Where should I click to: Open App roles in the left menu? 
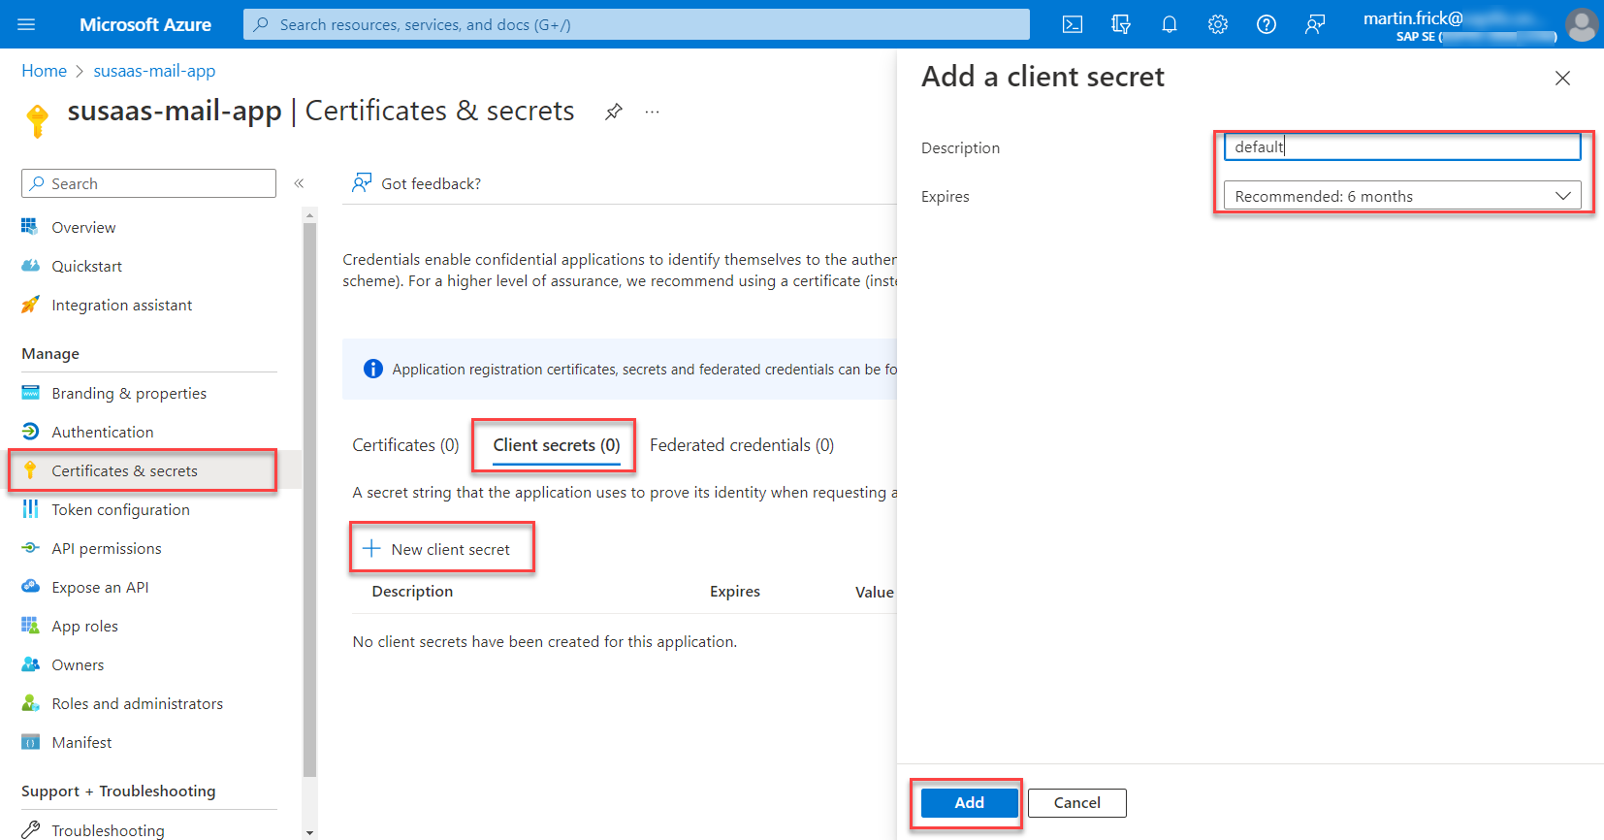tap(84, 626)
